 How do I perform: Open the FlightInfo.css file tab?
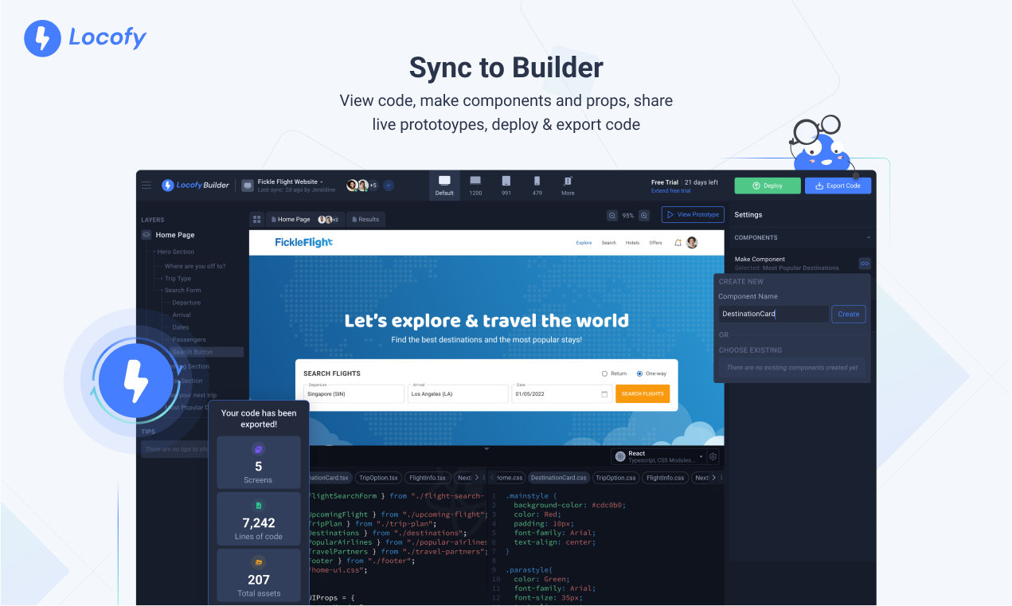coord(666,478)
